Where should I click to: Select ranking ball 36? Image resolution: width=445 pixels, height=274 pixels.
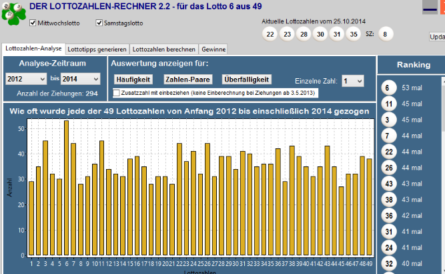click(x=388, y=215)
